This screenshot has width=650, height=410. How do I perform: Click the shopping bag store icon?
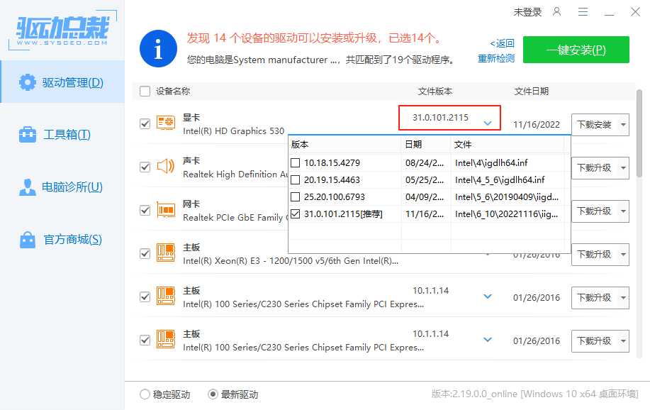click(28, 240)
